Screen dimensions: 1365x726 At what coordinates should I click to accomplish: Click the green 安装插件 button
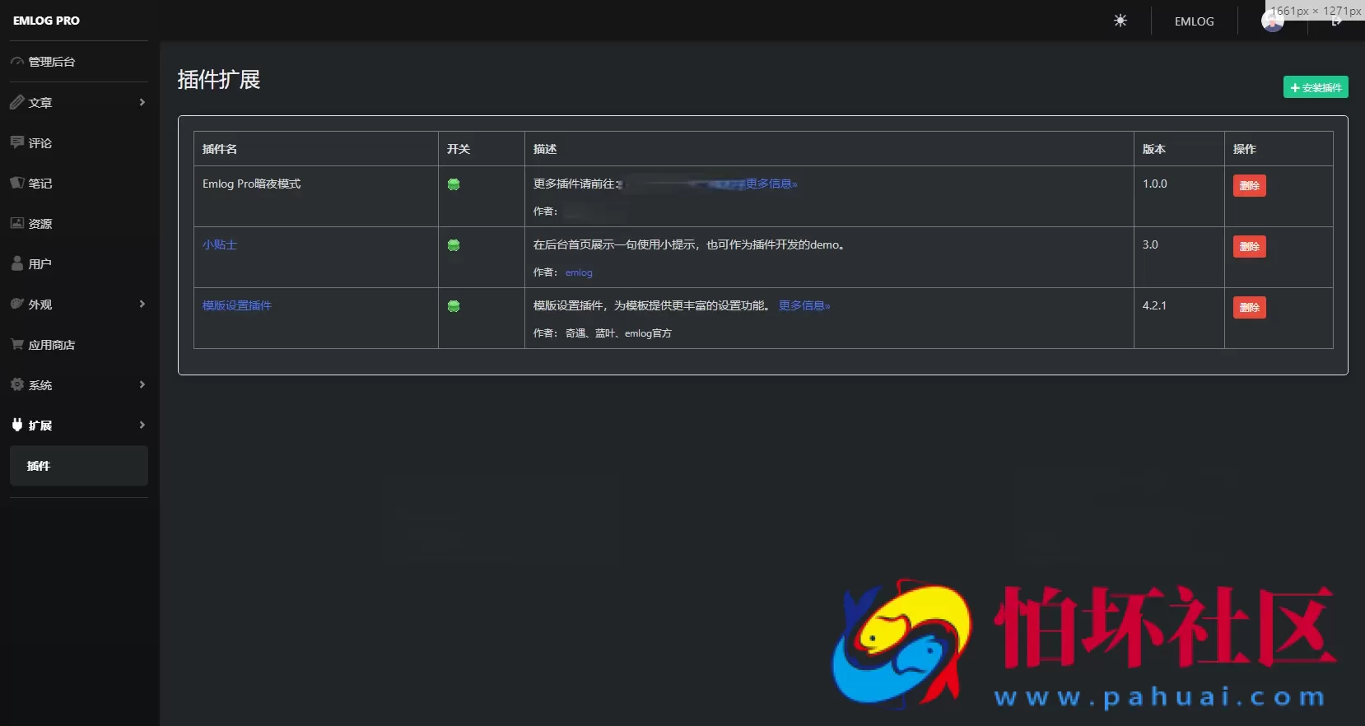pos(1315,87)
